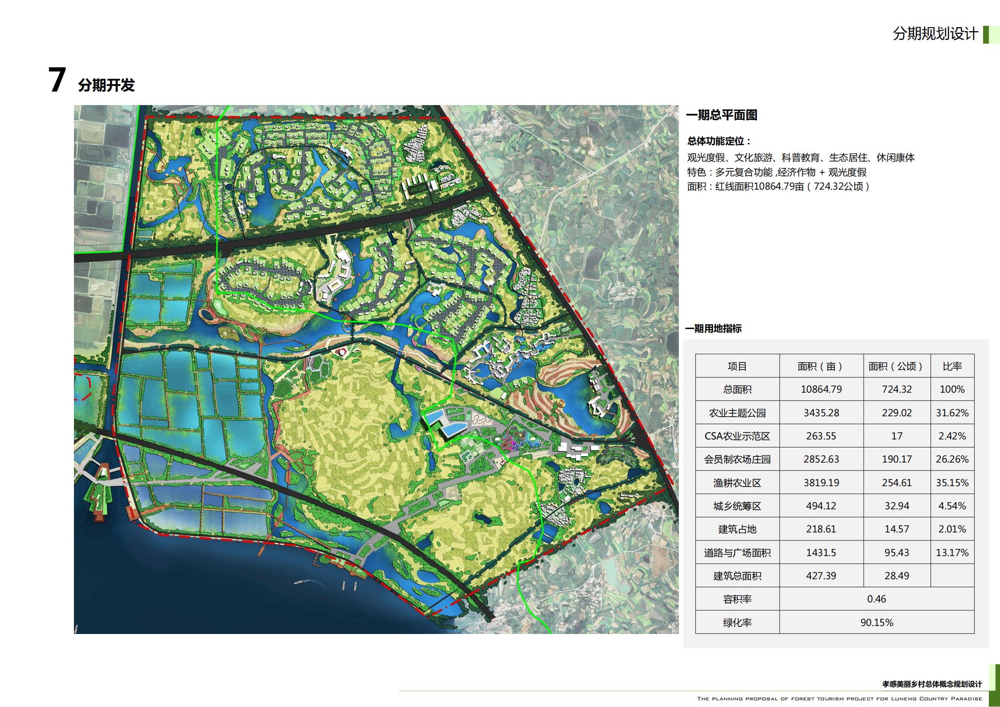This screenshot has height=707, width=1000.
Task: Click the red-line area text 面积：红线面积10864.79亩
Action: pos(778,187)
